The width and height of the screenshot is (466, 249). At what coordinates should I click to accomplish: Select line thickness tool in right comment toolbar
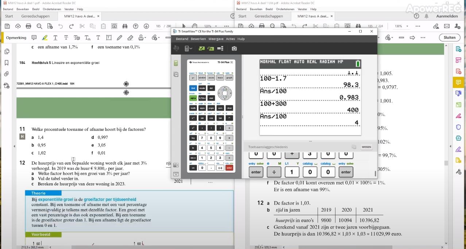(x=401, y=37)
